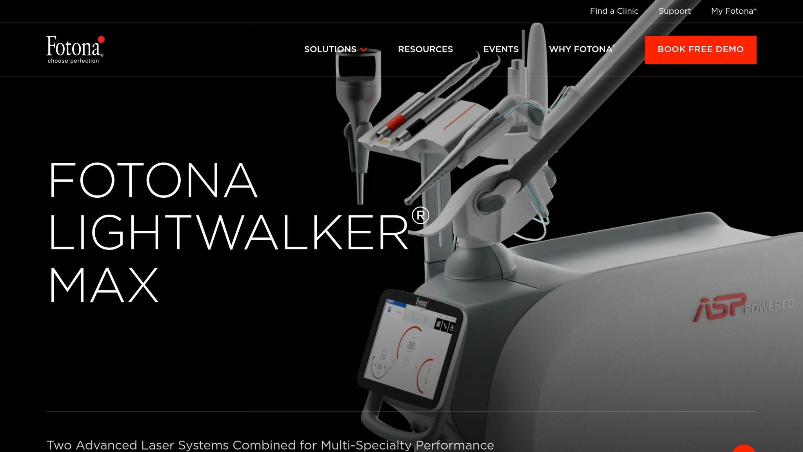Image resolution: width=803 pixels, height=452 pixels.
Task: Go to the Events page
Action: tap(501, 49)
